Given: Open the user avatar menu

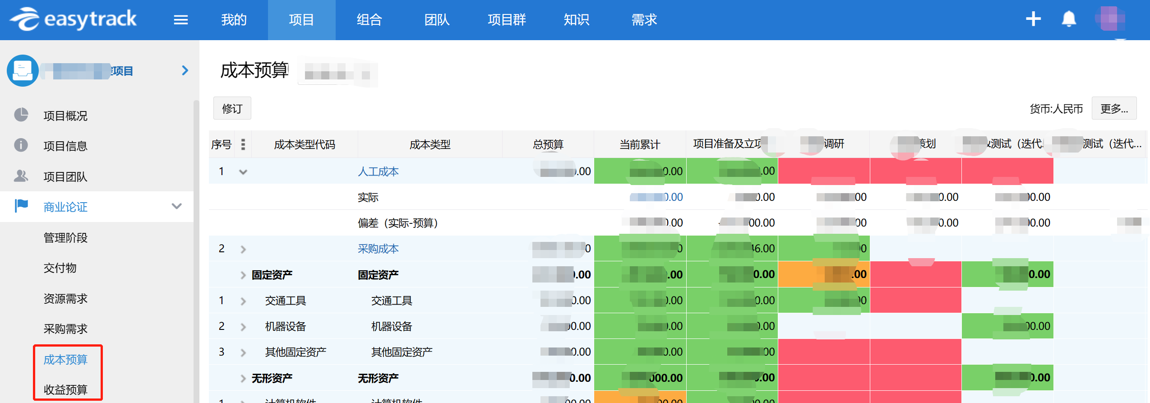Looking at the screenshot, I should click(1109, 19).
